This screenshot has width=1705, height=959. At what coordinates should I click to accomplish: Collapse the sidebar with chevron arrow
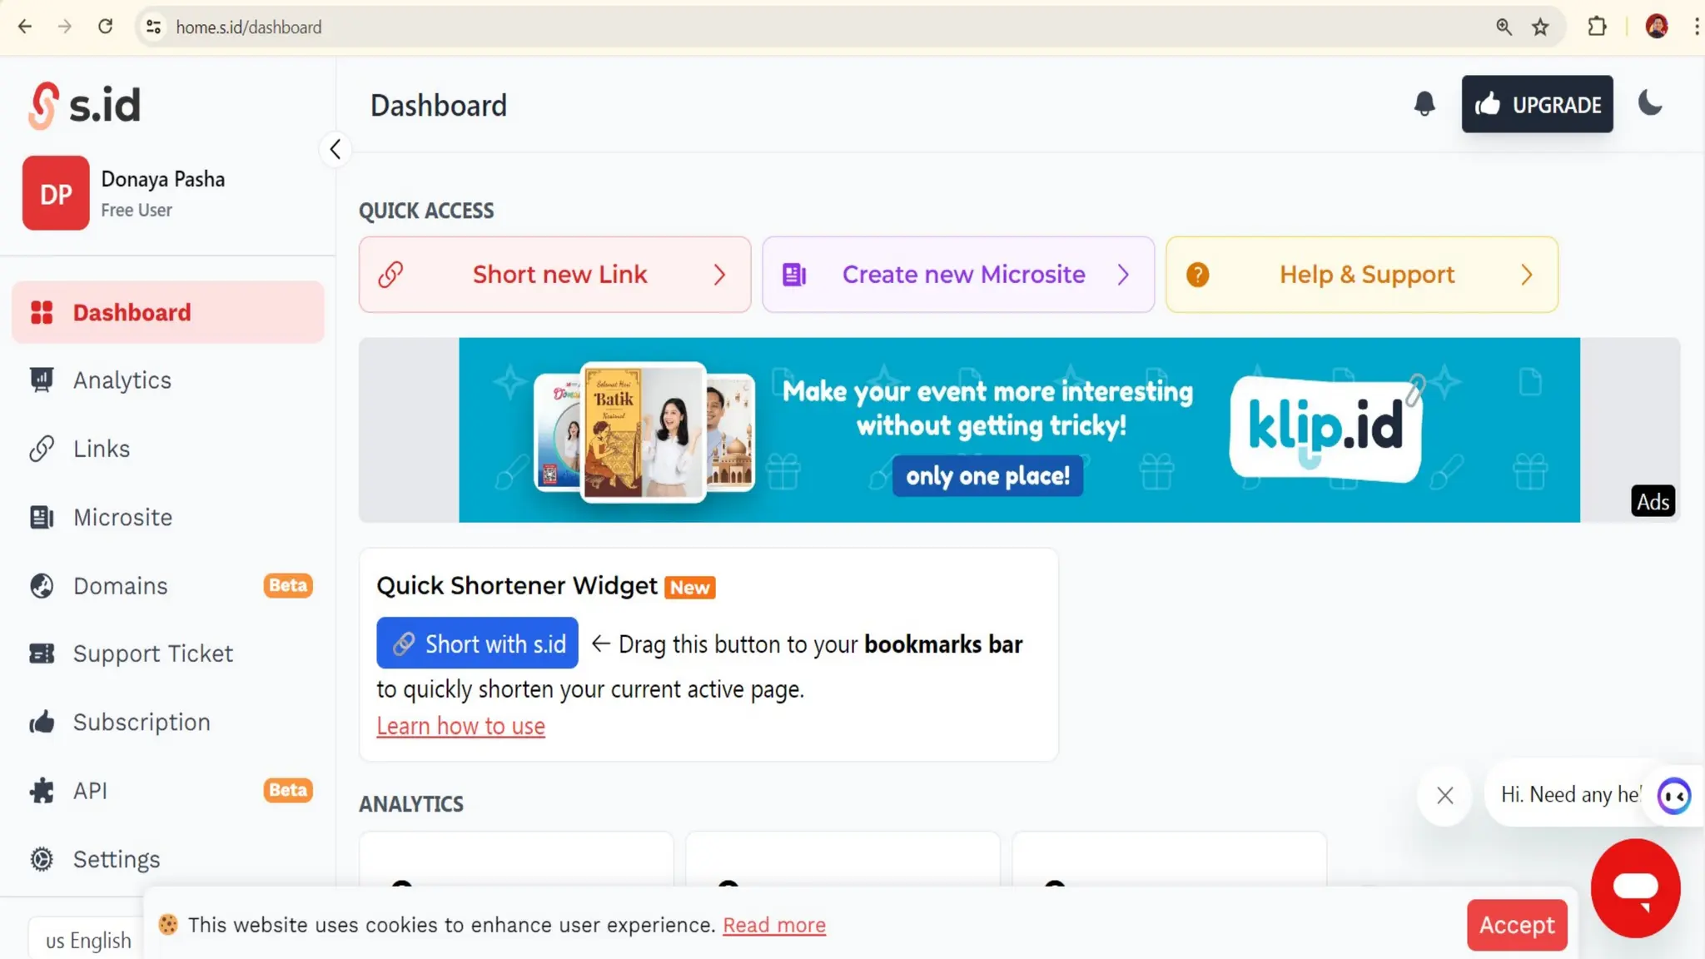(x=335, y=150)
